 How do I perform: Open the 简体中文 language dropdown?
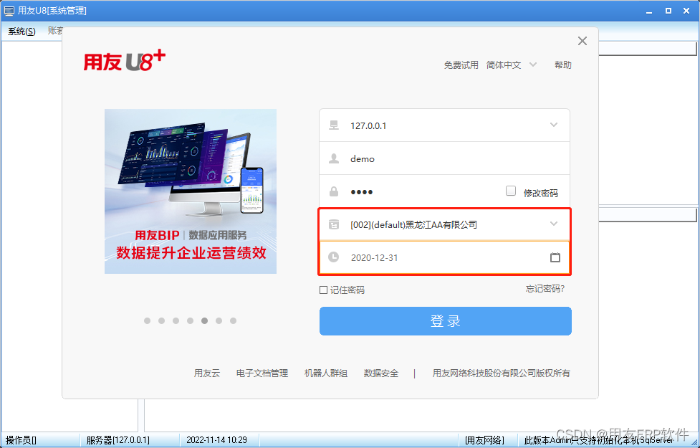pyautogui.click(x=512, y=65)
